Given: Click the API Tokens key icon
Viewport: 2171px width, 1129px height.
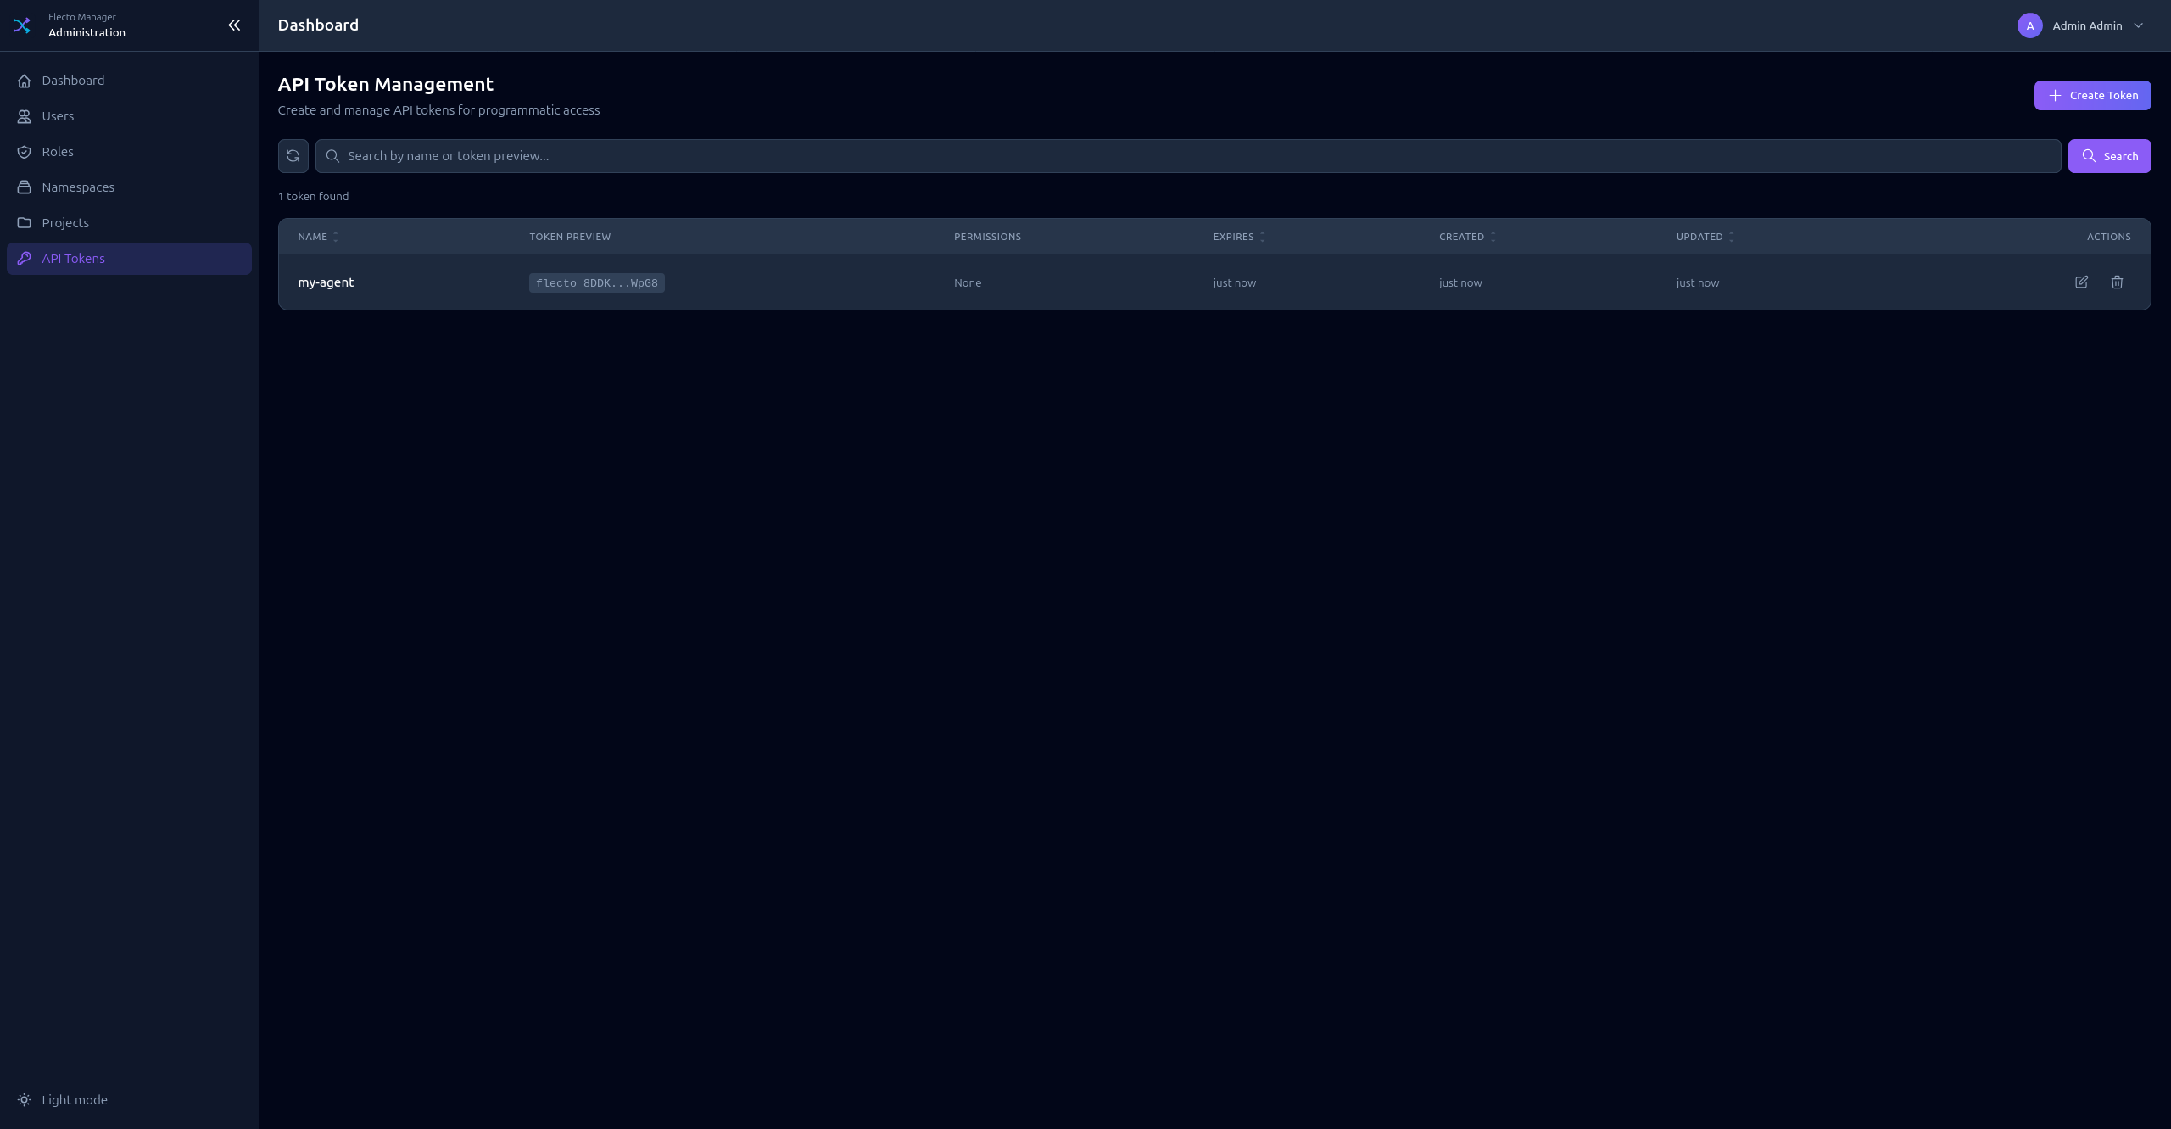Looking at the screenshot, I should point(25,259).
